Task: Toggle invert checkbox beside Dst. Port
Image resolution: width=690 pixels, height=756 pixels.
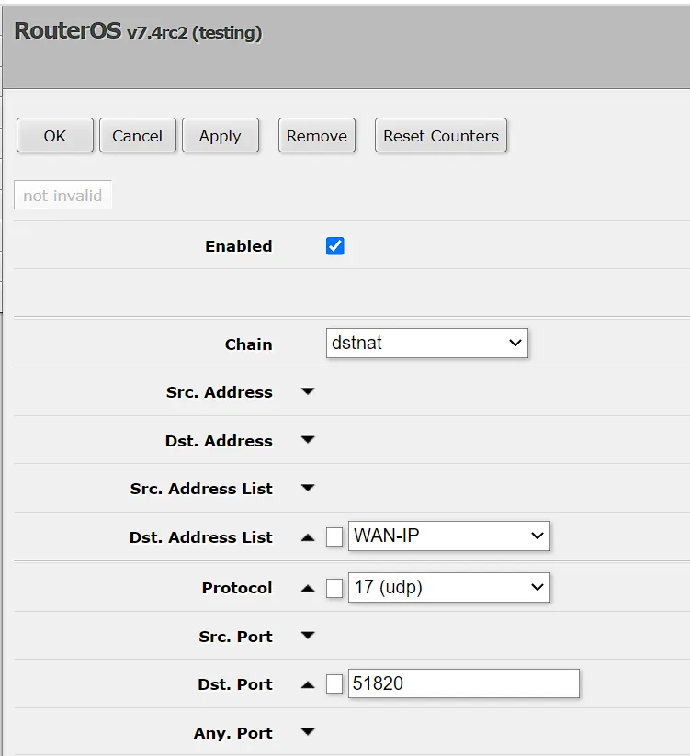Action: point(334,684)
